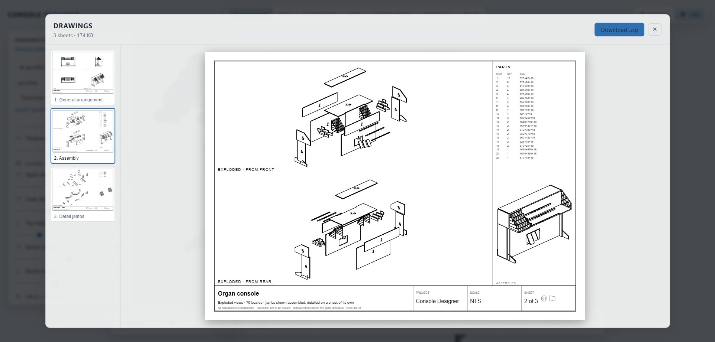Click the assembled console isometric drawing
The width and height of the screenshot is (715, 342).
click(534, 224)
